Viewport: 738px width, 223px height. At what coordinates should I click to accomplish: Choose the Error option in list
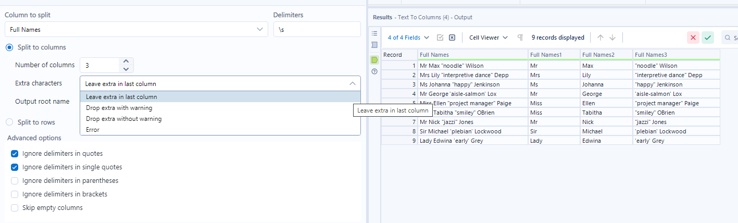point(93,130)
